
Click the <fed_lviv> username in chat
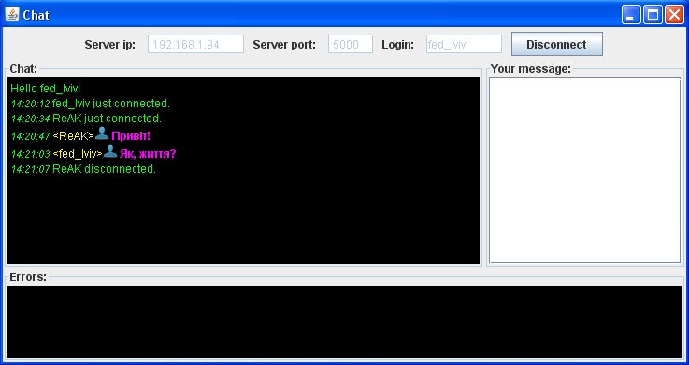[78, 154]
